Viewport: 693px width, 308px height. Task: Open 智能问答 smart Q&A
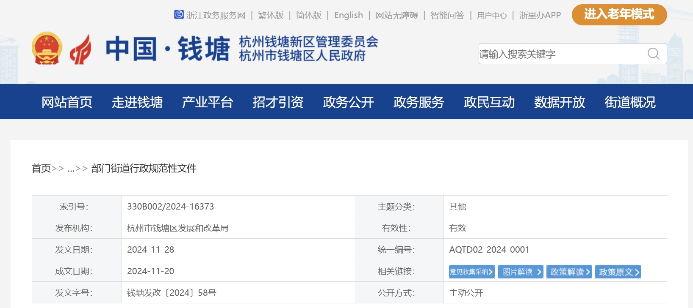(447, 15)
